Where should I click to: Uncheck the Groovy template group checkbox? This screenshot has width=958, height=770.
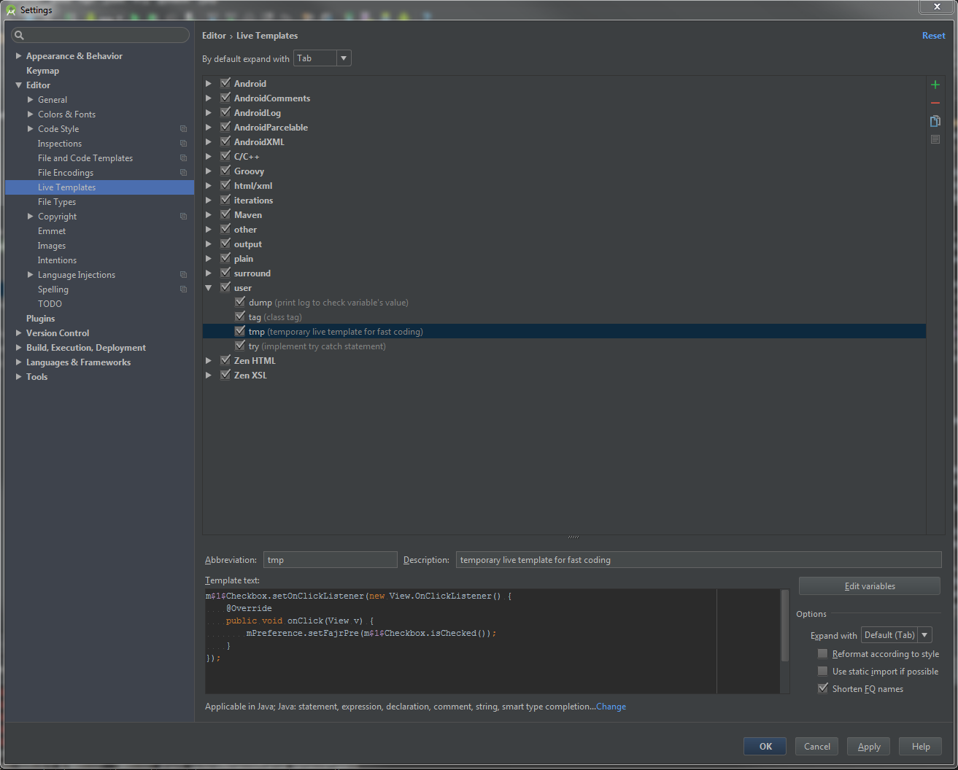[x=225, y=171]
